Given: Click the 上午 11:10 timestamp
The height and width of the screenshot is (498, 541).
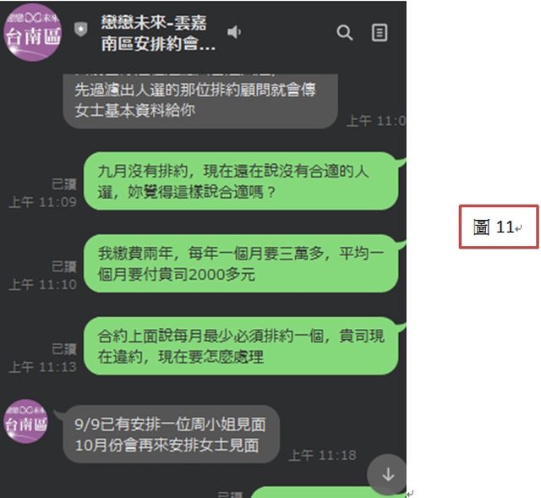Looking at the screenshot, I should 42,284.
